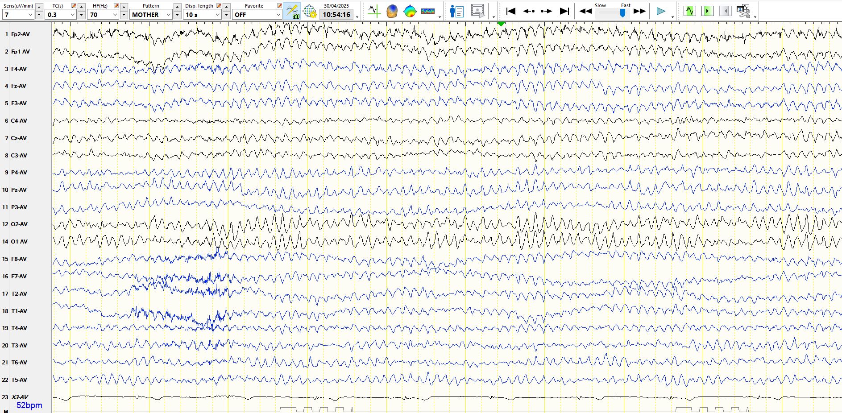Click the waveform cursor measurement icon
This screenshot has height=413, width=842.
coord(373,11)
